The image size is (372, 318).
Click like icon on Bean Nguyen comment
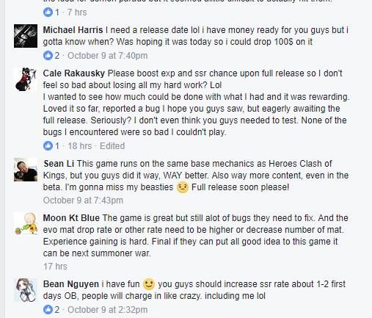click(48, 310)
